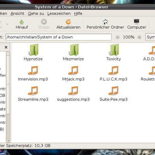
Task: Select the P.L.U.C.K.mp3 music file icon
Action: pos(114,71)
